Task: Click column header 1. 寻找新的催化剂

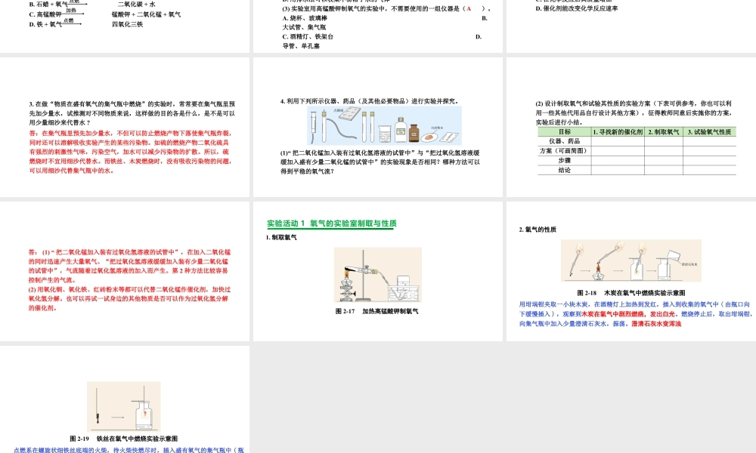Action: (x=618, y=132)
